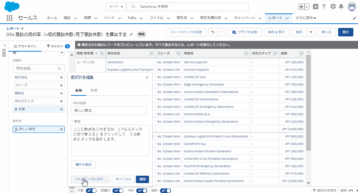Open the 商談 navigation tab
This screenshot has width=358, height=193.
(67, 18)
